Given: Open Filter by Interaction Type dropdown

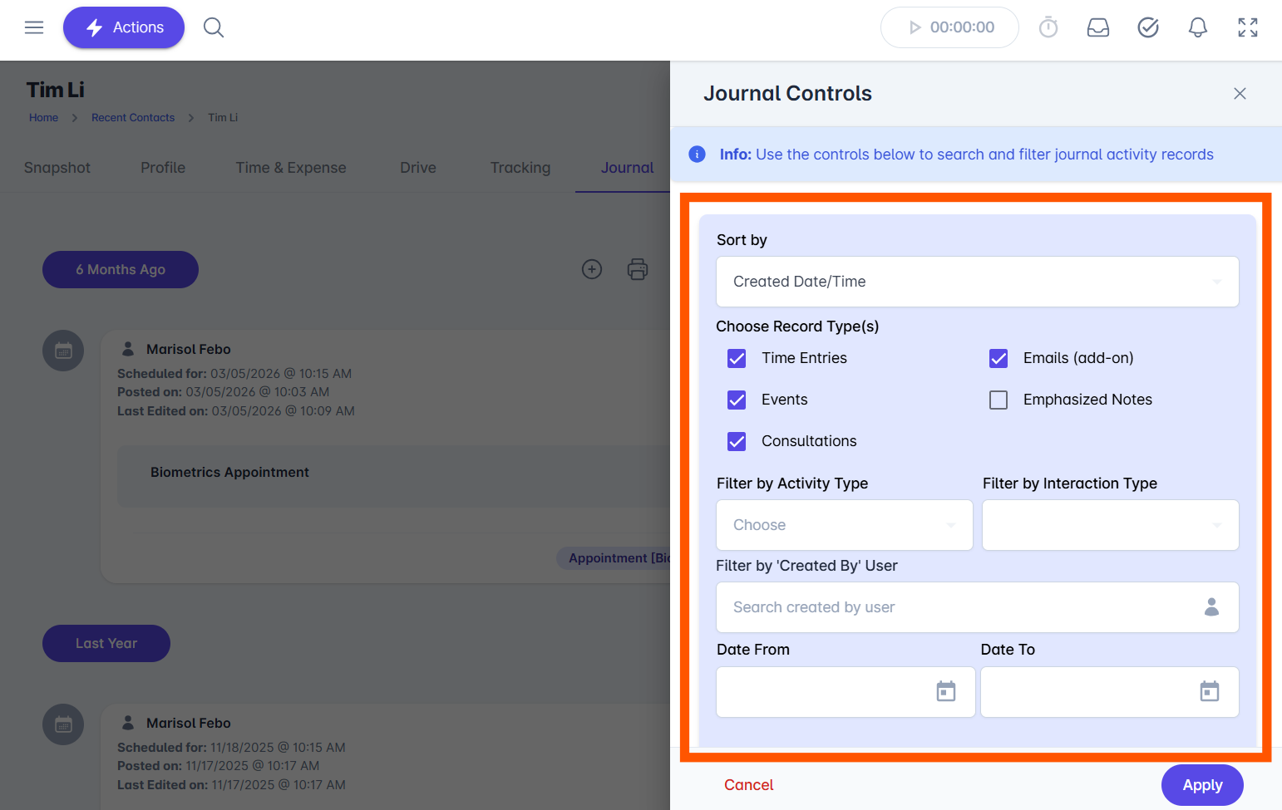Looking at the screenshot, I should (x=1111, y=525).
